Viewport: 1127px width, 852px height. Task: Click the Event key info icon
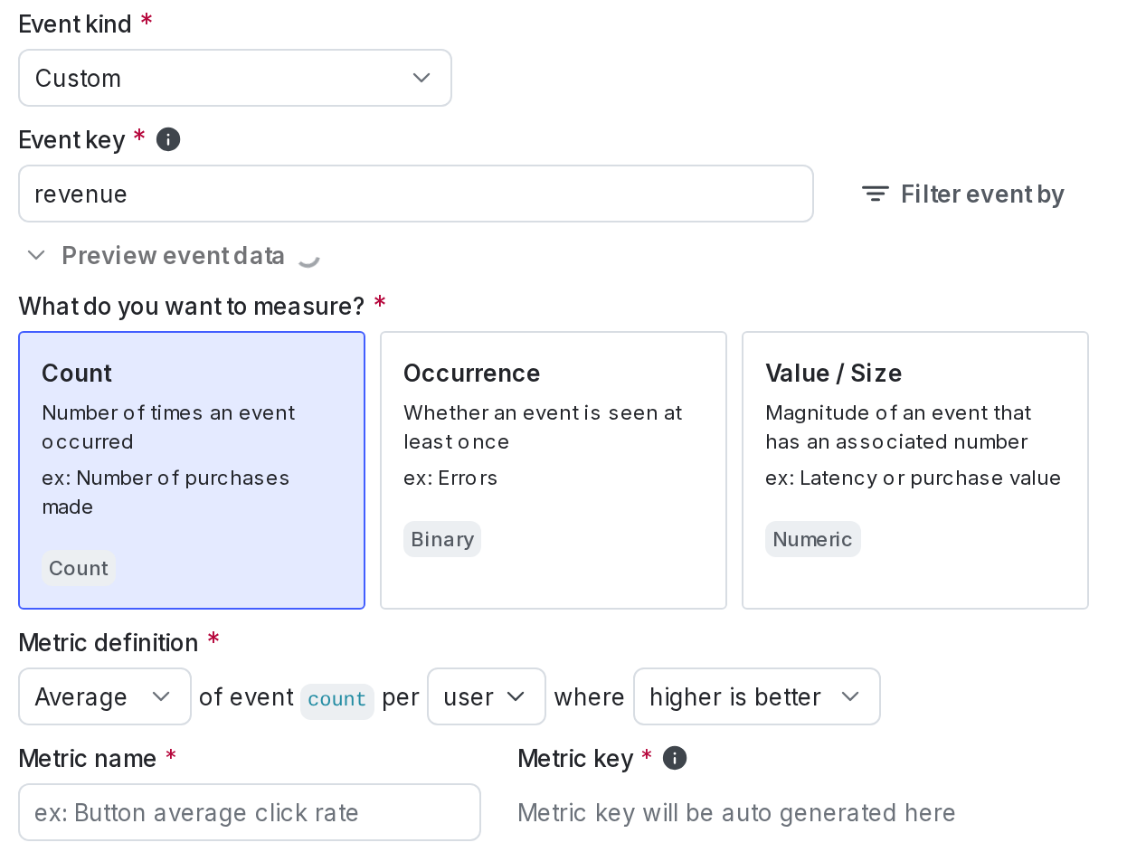167,138
